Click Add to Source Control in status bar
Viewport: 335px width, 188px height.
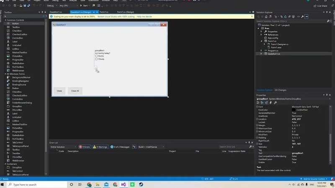pos(314,179)
